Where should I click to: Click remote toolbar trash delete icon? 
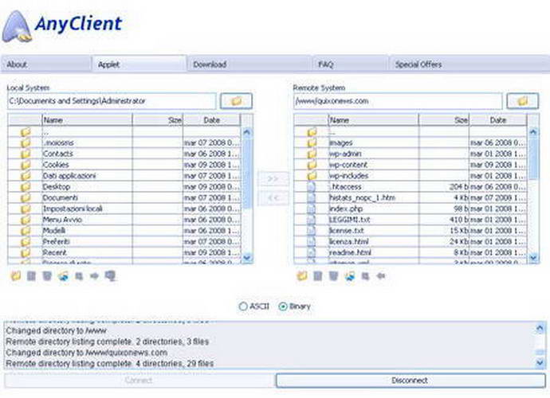[333, 276]
